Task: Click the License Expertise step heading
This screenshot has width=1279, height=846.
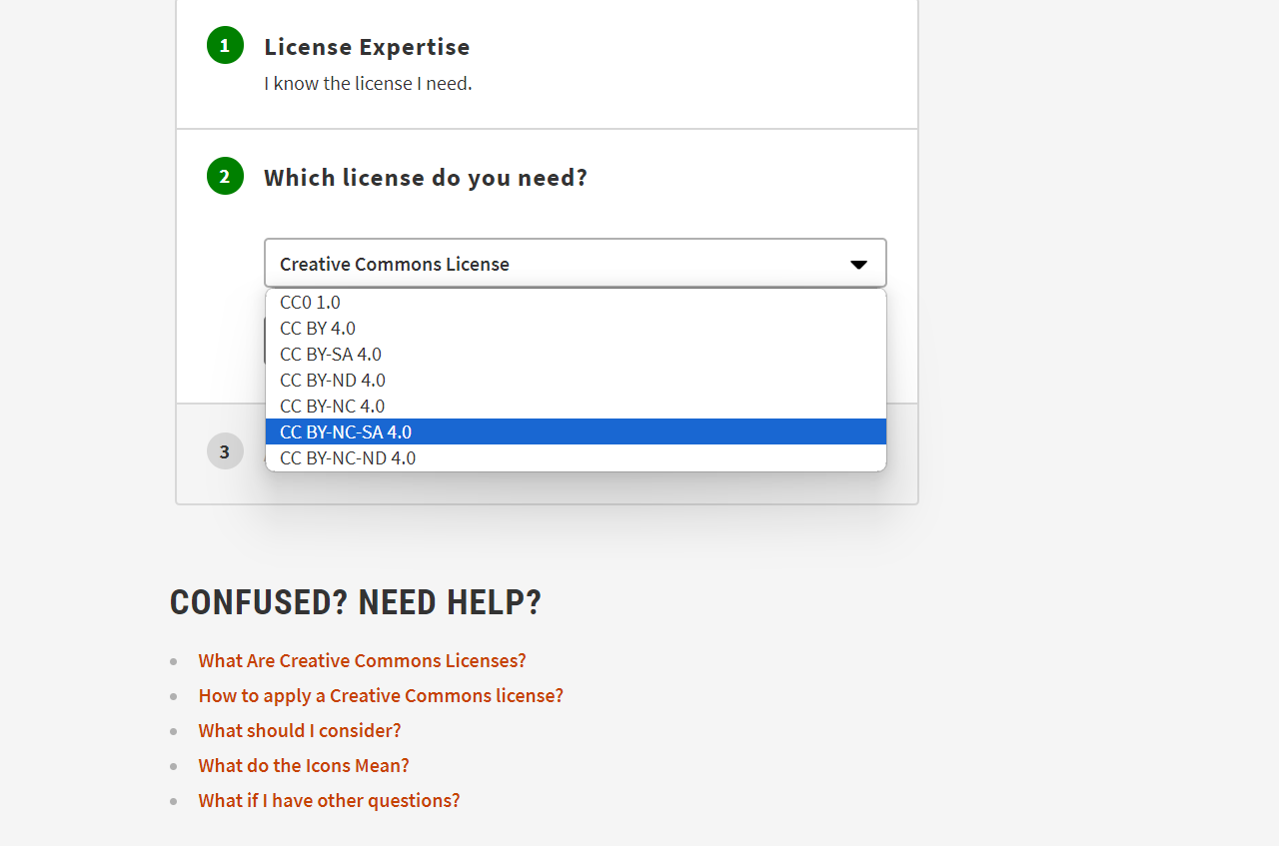Action: pyautogui.click(x=367, y=47)
